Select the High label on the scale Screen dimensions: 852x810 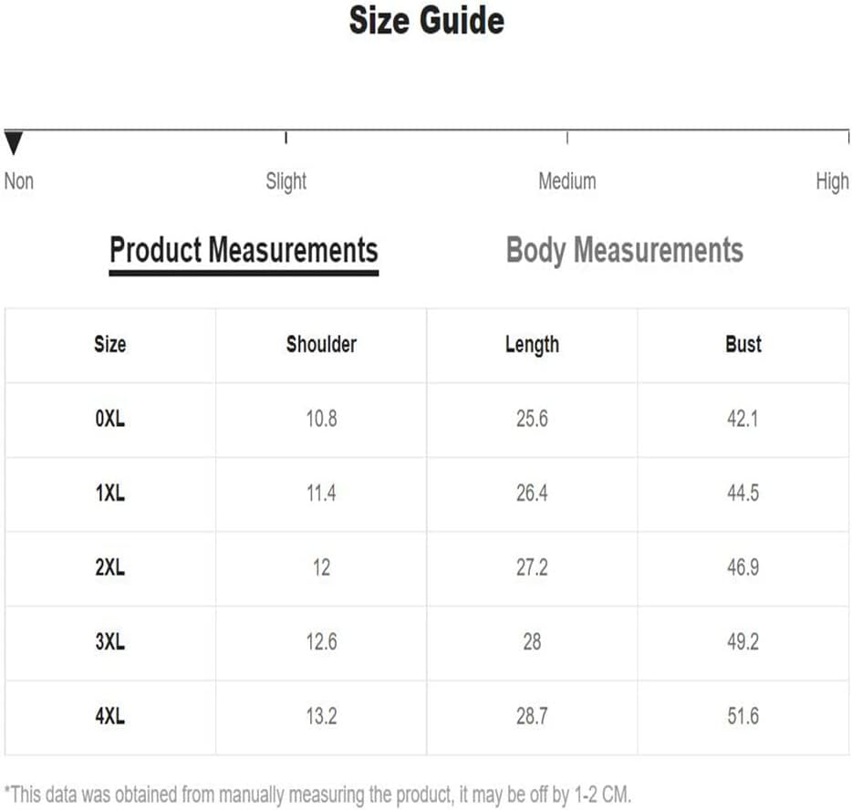(832, 181)
